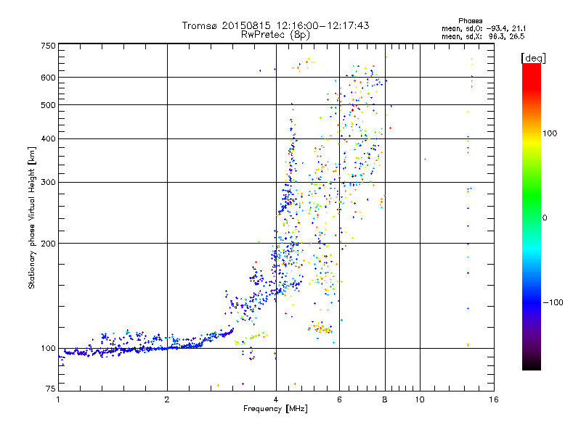Click the colorbar tick label '0'
Screen dimensions: 581x435
pos(545,217)
